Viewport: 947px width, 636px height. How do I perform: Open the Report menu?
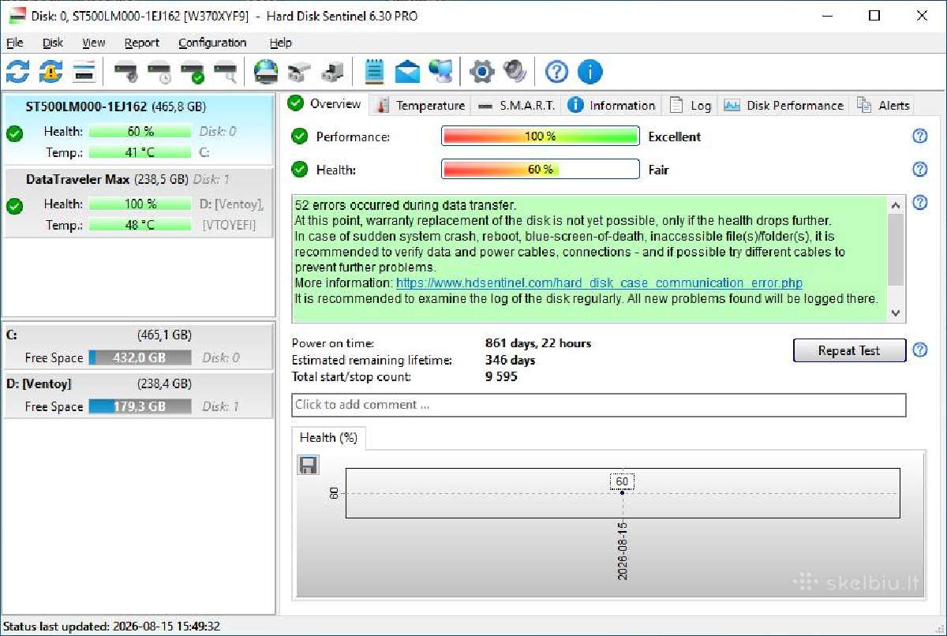point(142,43)
